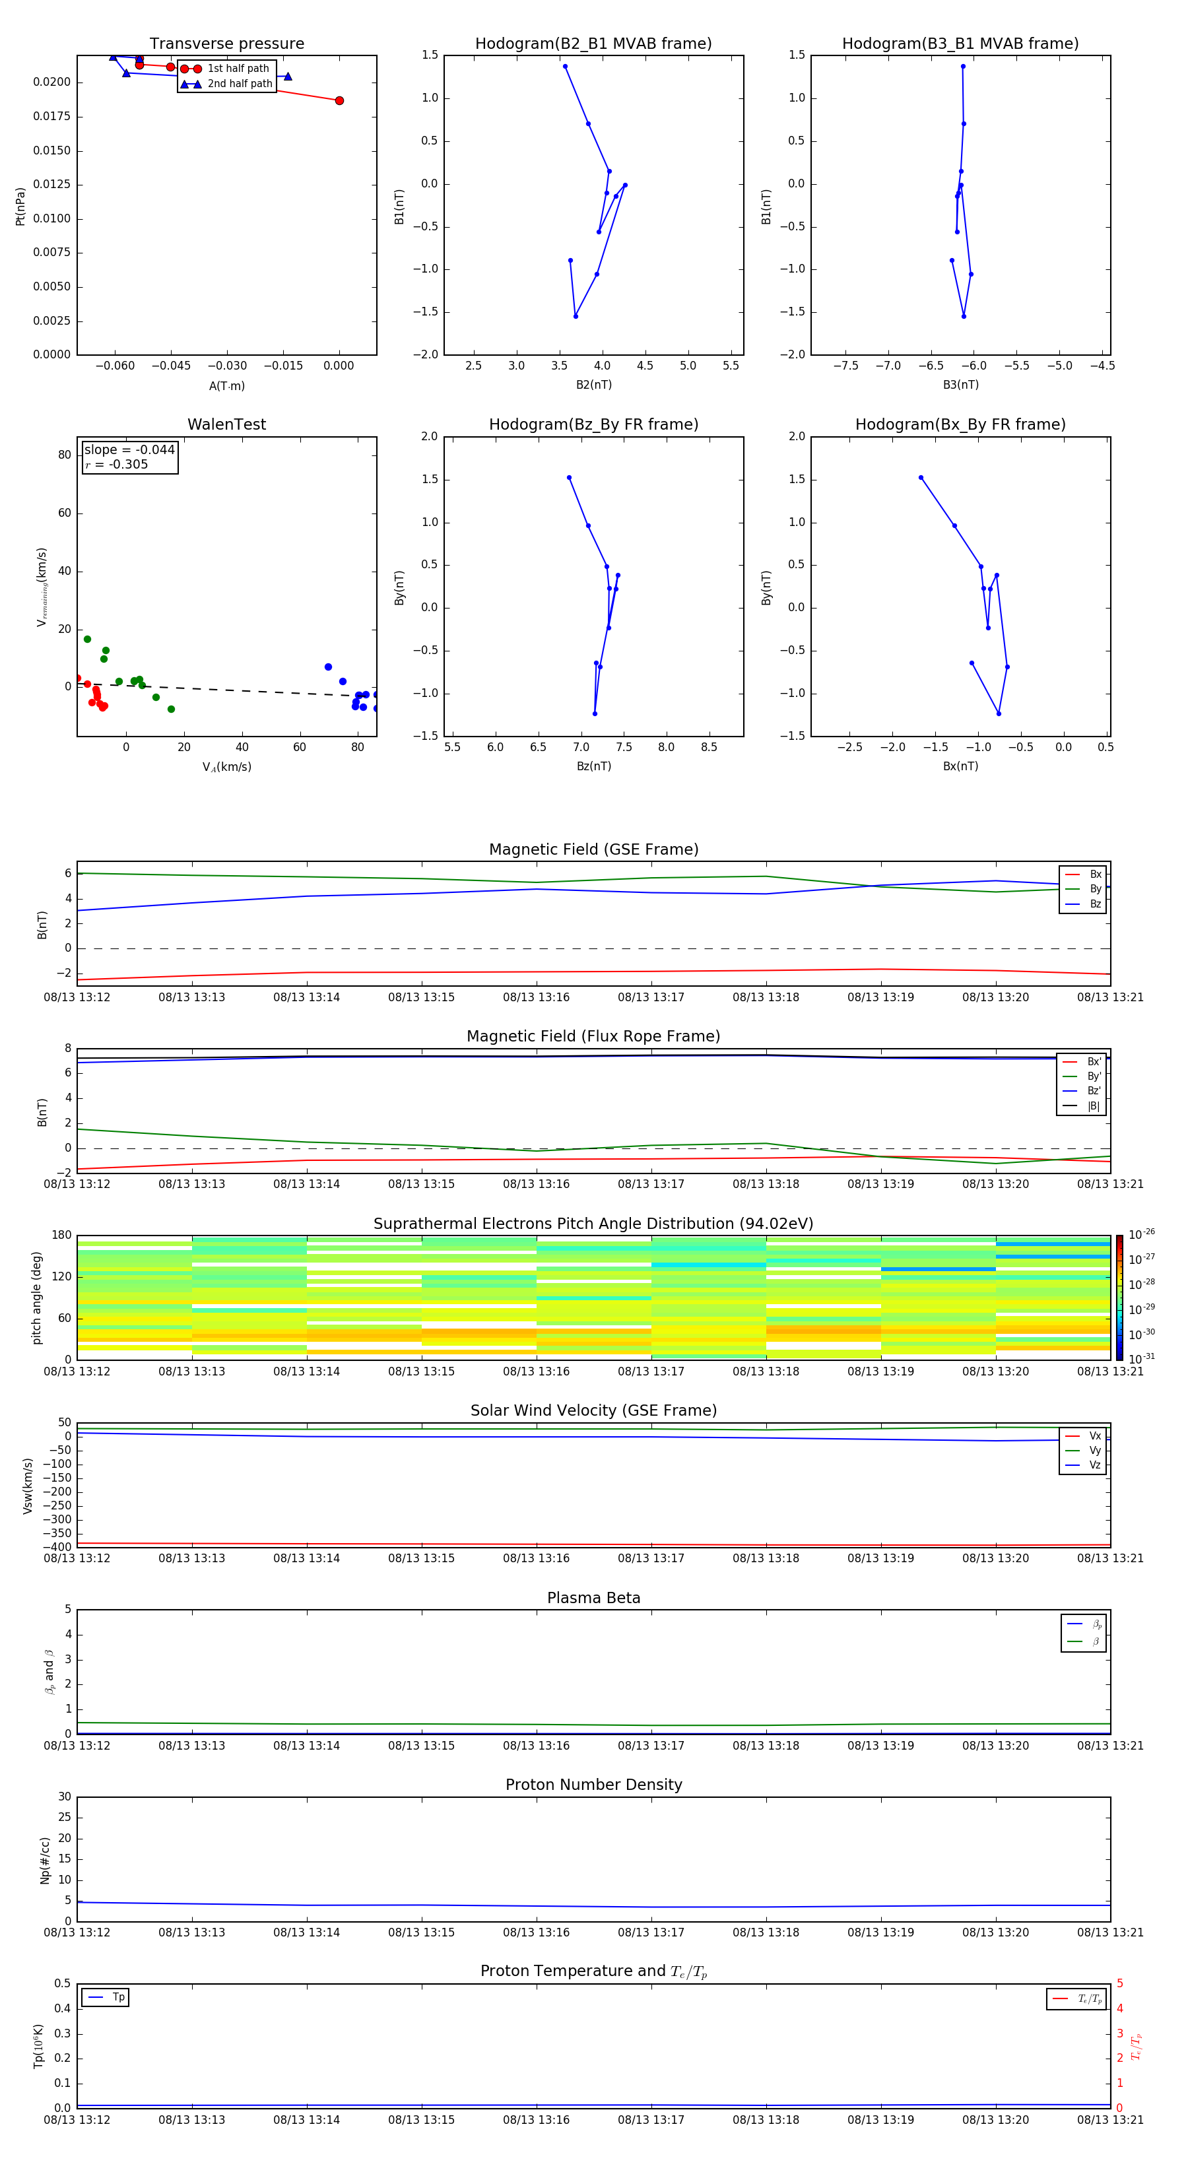
Task: Click the pitch angle distribution colorbar
Action: tap(1119, 1297)
